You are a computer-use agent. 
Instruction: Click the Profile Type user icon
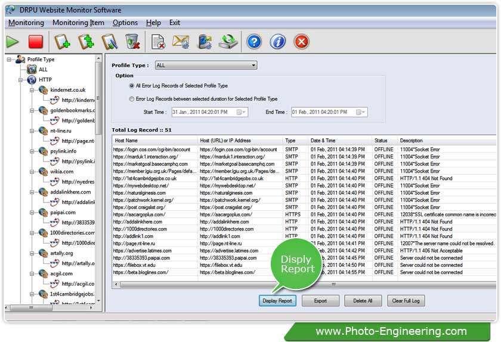[x=20, y=59]
